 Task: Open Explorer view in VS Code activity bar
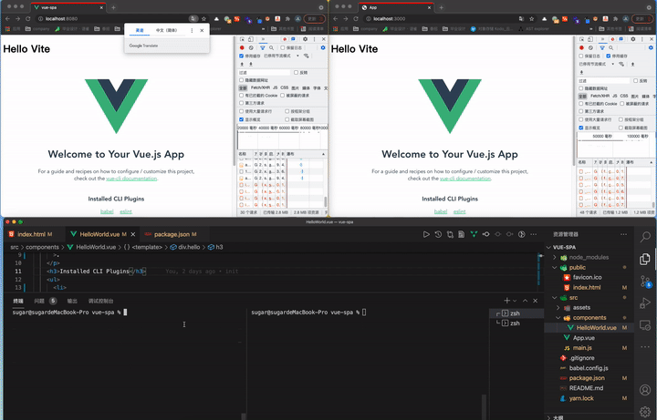(645, 259)
